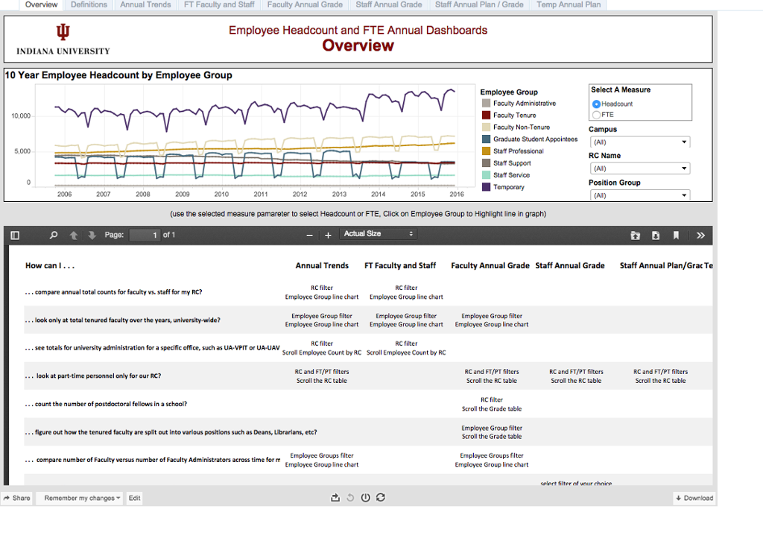Screen dimensions: 763x550
Task: Click the Download button
Action: coord(694,498)
